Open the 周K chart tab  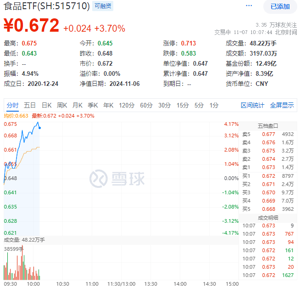[62, 105]
